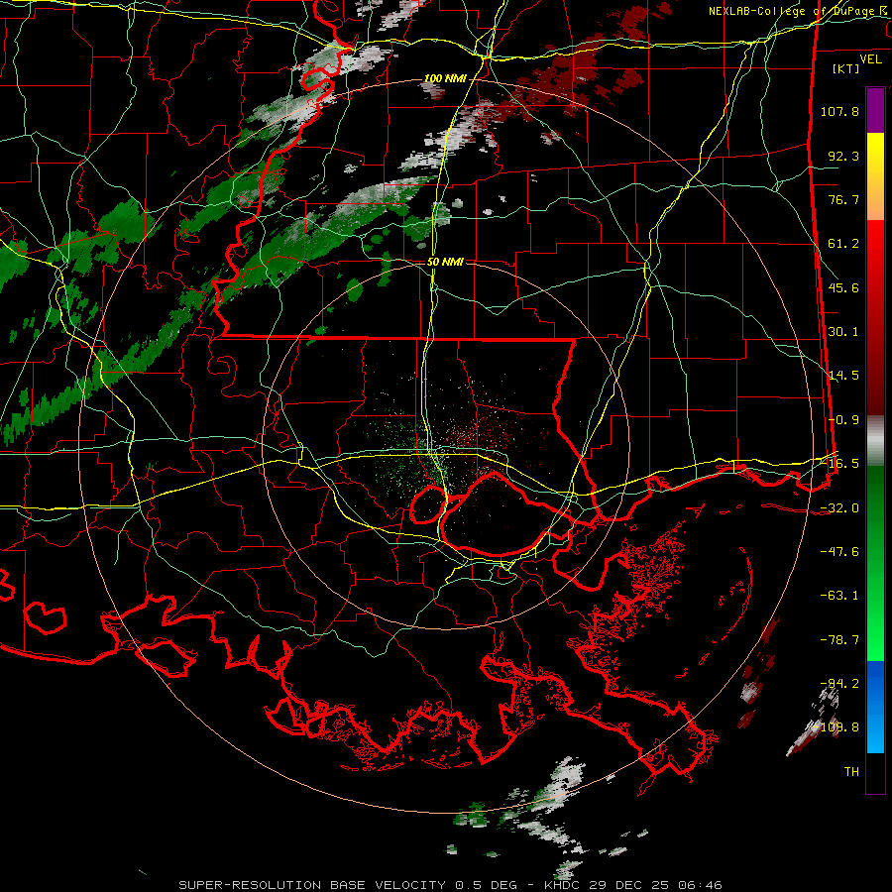Pick the blue segment of velocity color bar
Viewport: 892px width, 892px height.
click(875, 707)
